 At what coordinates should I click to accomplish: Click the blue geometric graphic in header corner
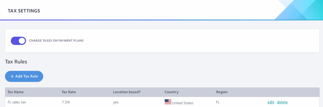[x=299, y=10]
